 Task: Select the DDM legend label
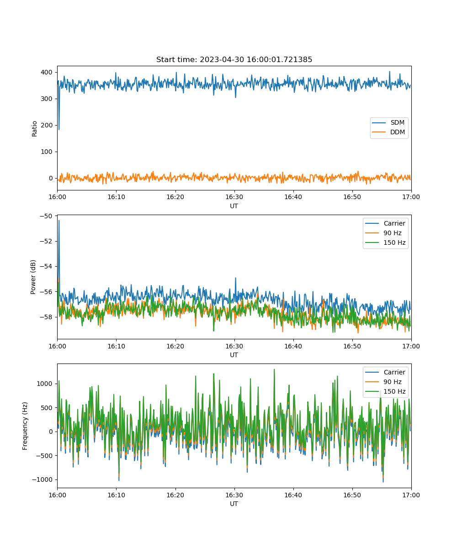[x=398, y=132]
